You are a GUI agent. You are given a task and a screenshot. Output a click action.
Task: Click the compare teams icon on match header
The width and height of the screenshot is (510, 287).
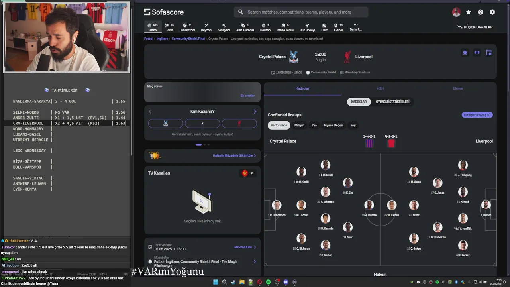pos(477,53)
